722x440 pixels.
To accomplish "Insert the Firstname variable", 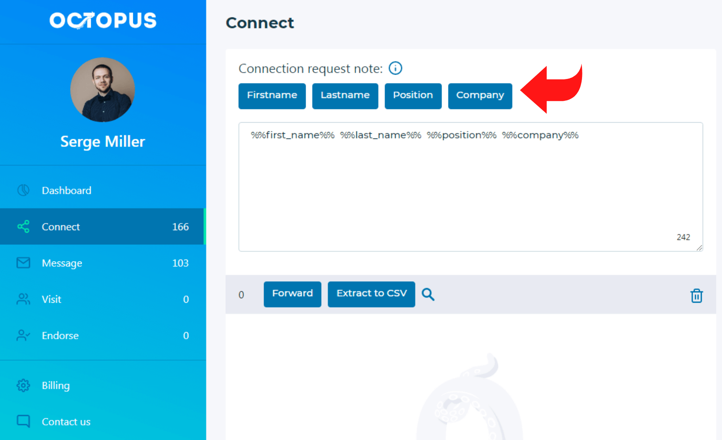I will point(272,96).
